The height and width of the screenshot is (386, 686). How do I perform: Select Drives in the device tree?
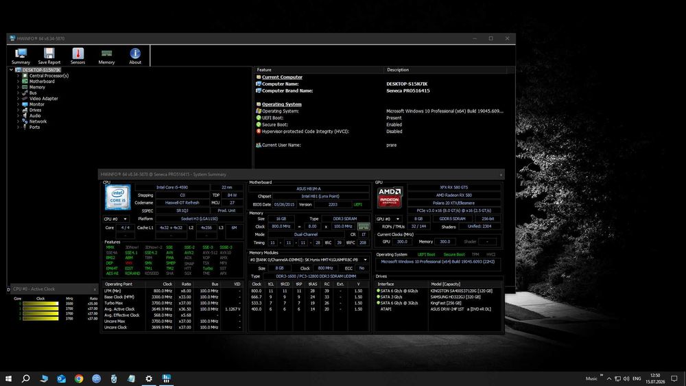[35, 110]
